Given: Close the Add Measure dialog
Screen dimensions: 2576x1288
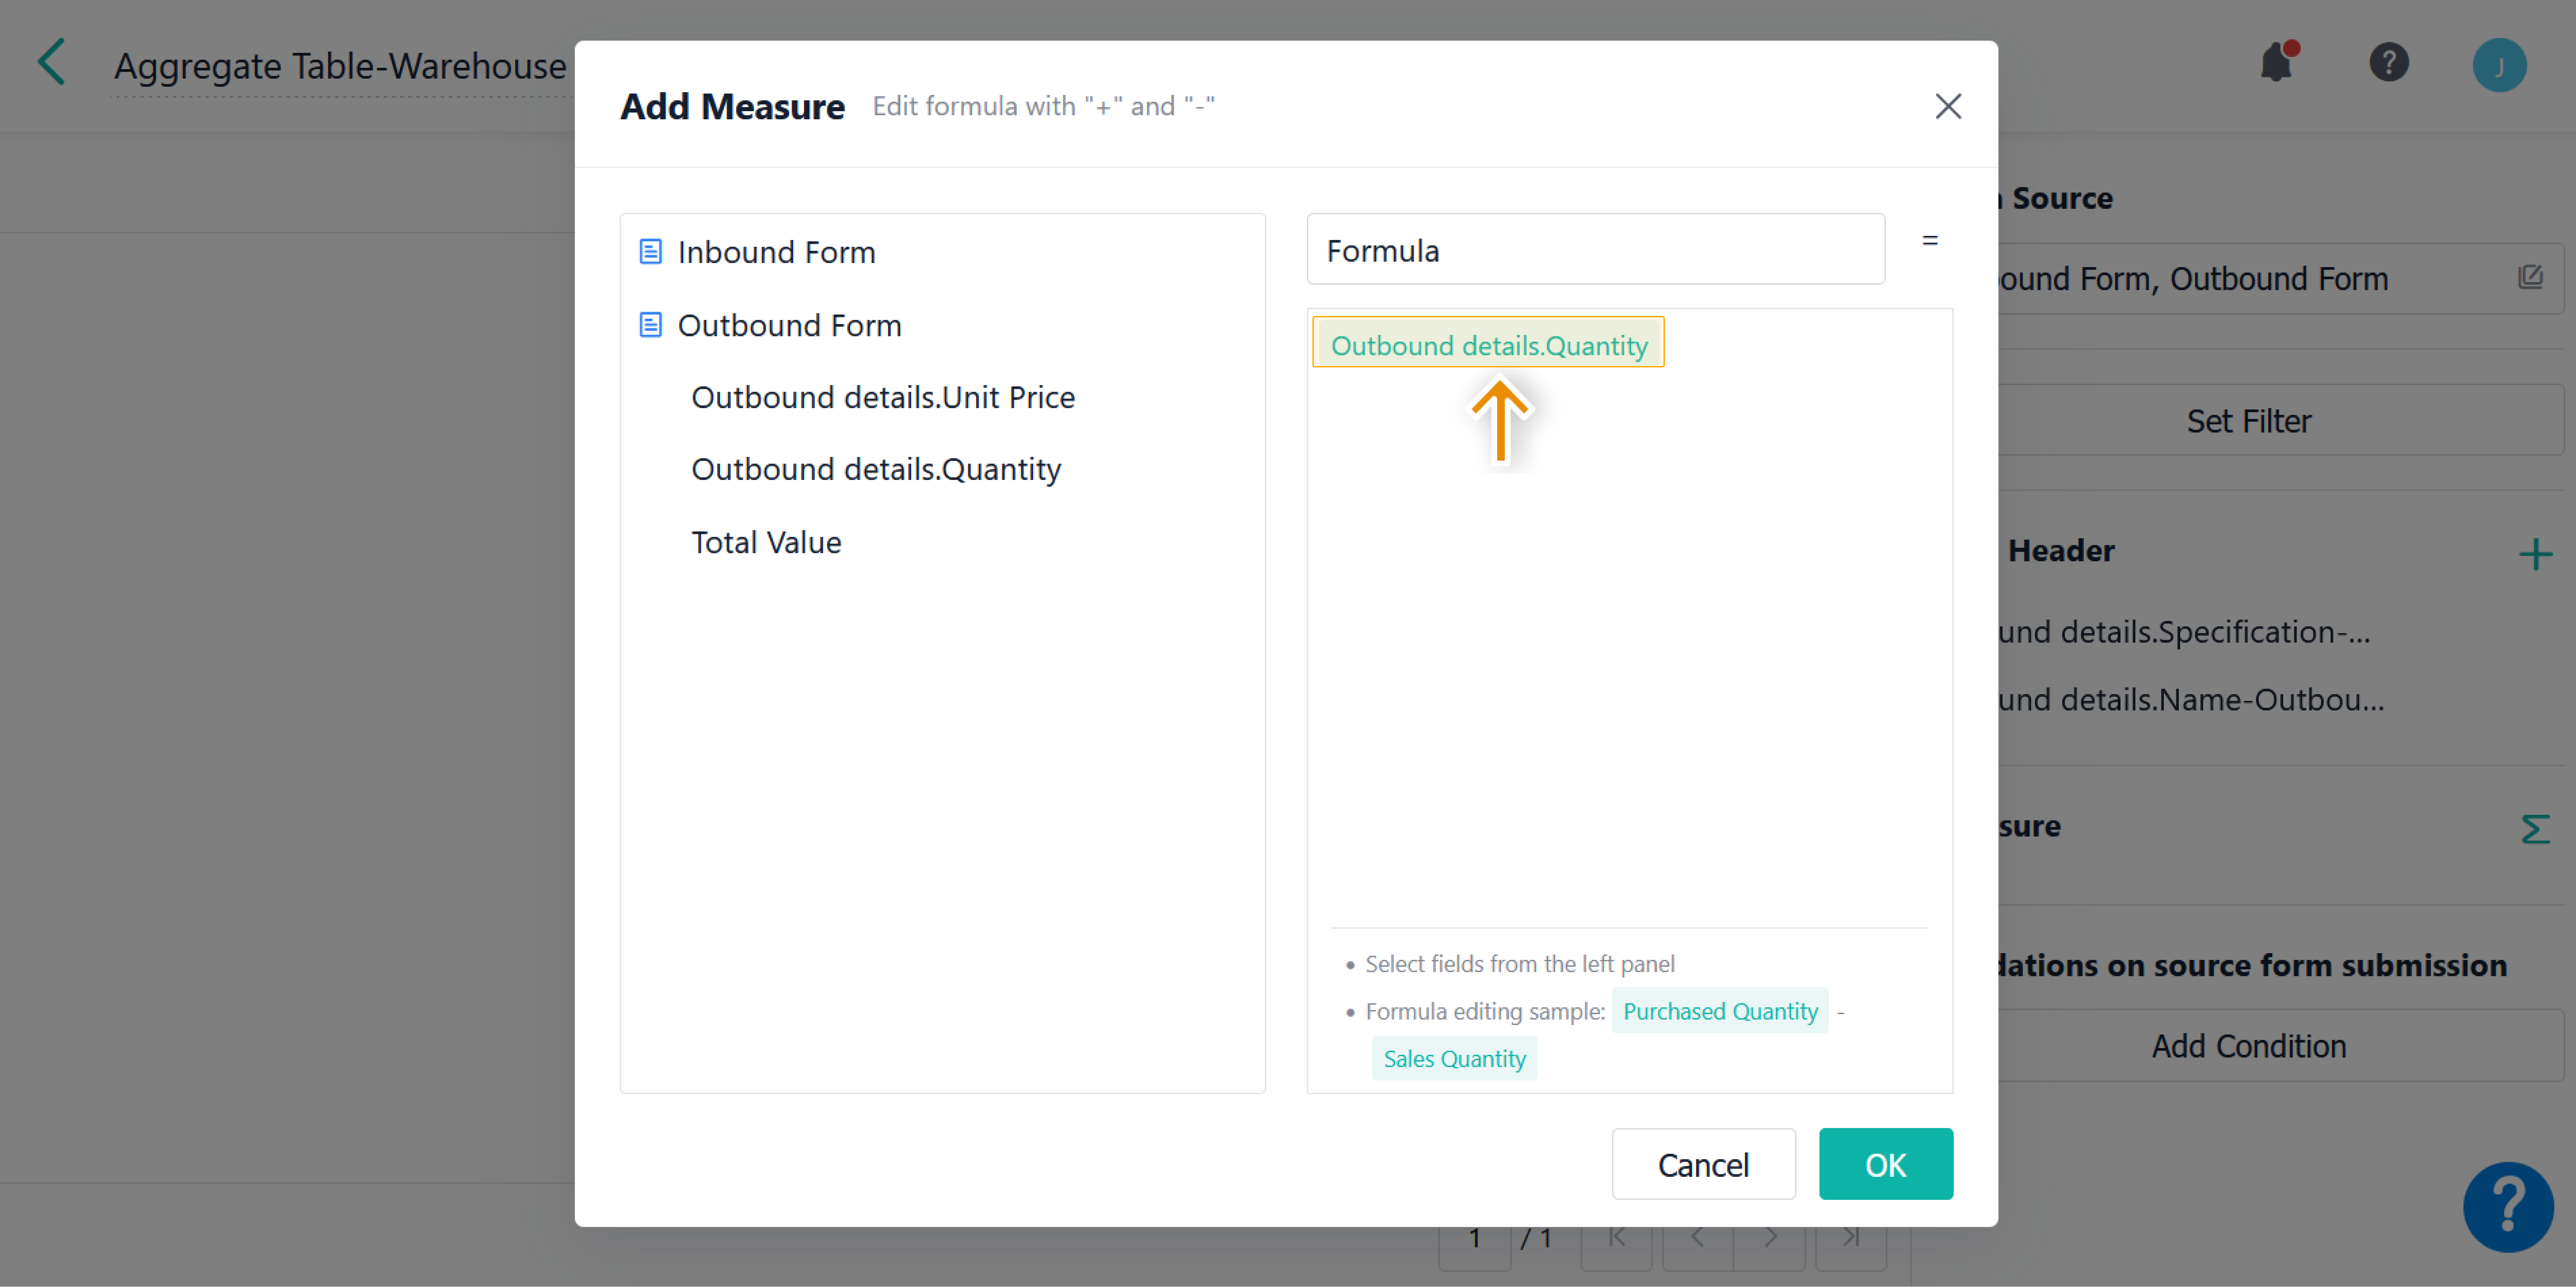Looking at the screenshot, I should pos(1947,106).
